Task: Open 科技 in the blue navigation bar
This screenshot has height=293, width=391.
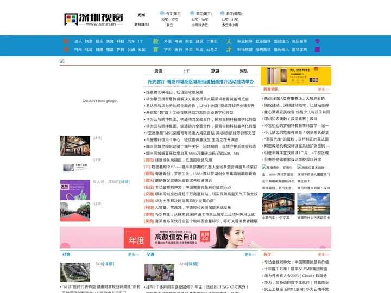Action: (121, 41)
